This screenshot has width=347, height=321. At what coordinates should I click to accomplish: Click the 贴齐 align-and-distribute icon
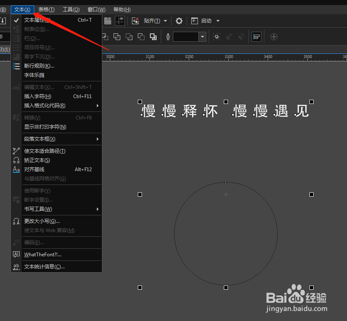(x=134, y=21)
